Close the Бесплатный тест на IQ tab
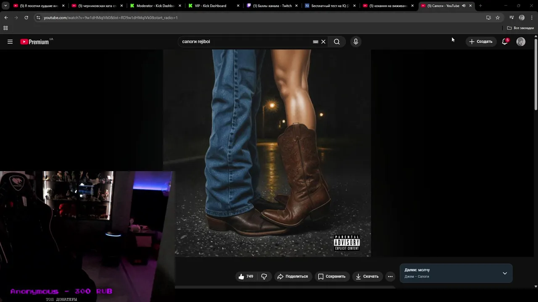 [354, 6]
